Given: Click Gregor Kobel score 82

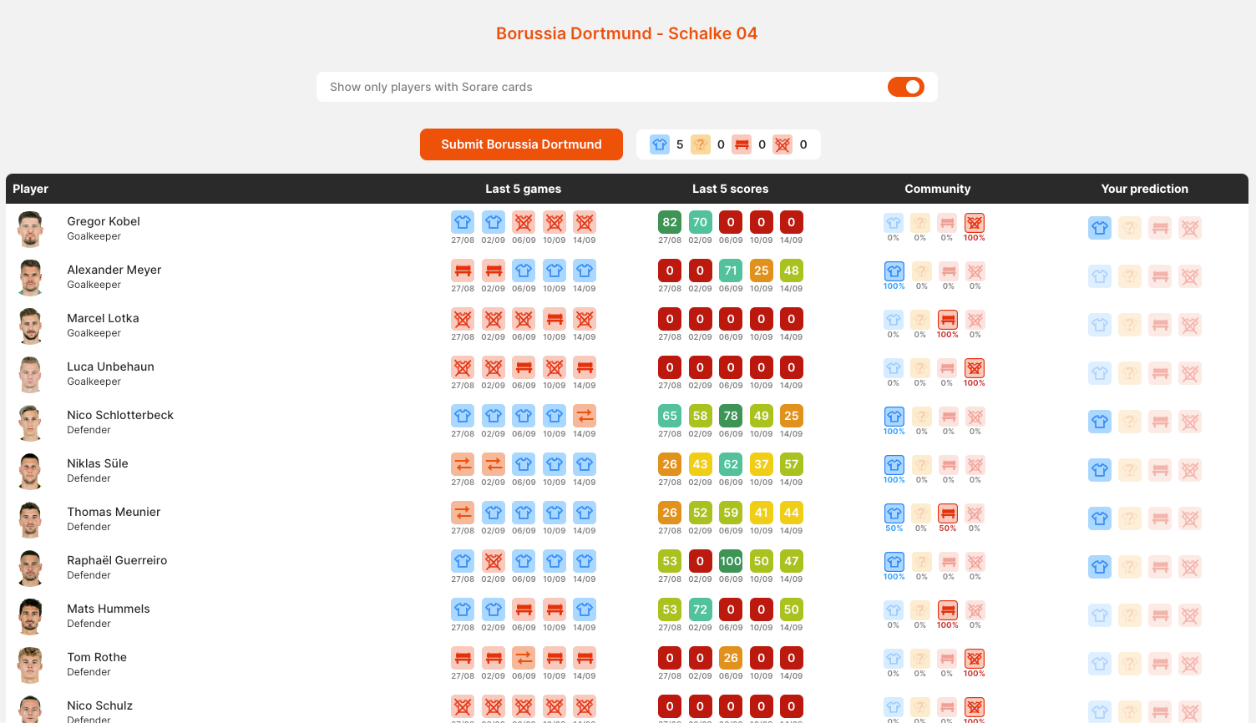Looking at the screenshot, I should point(670,222).
